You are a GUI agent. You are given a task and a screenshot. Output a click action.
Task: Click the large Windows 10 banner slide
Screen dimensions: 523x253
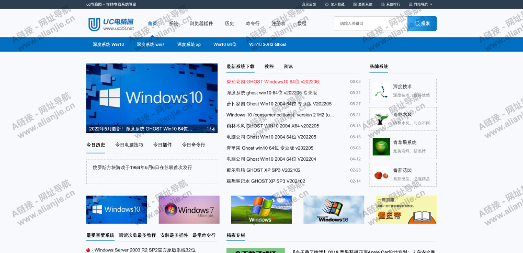tap(152, 98)
